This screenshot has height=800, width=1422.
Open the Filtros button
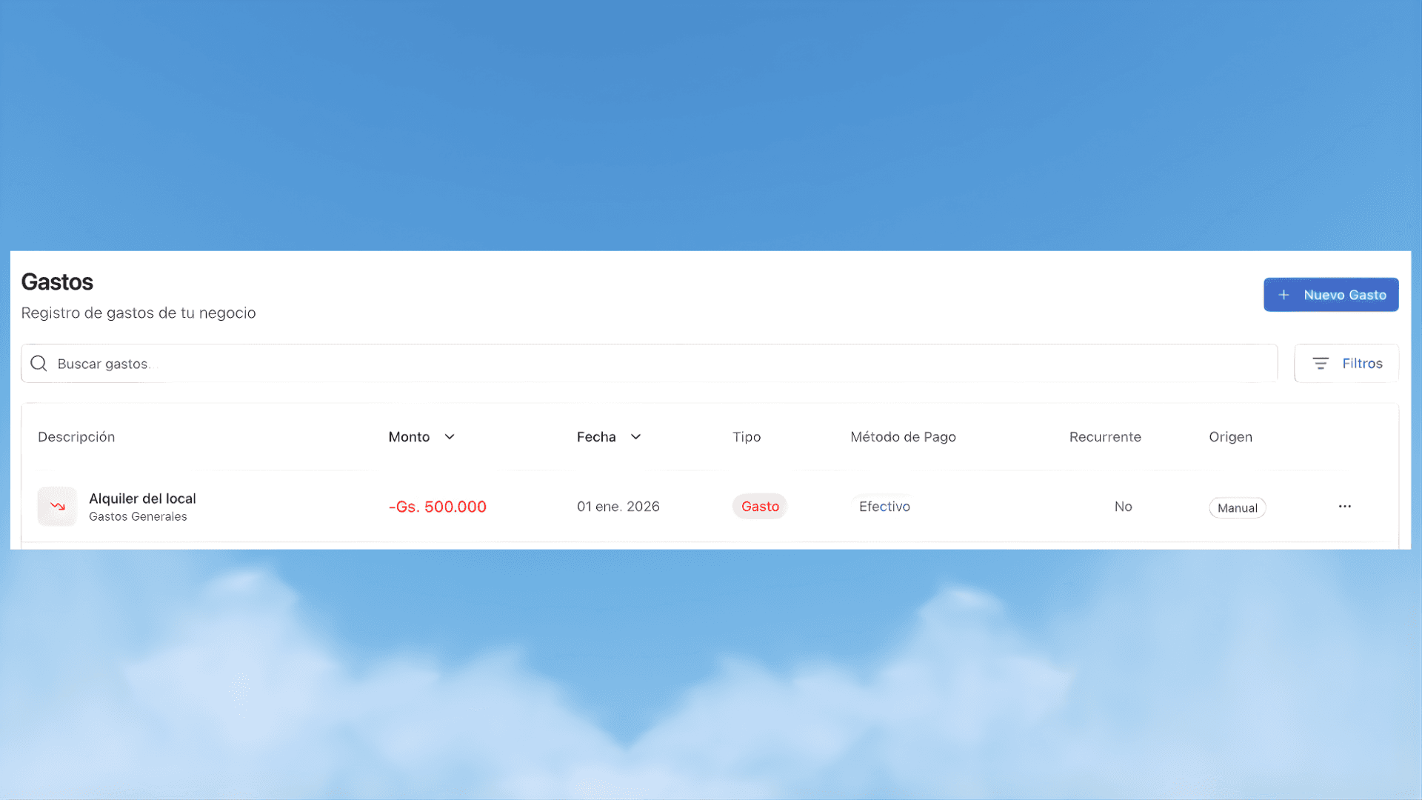[1346, 364]
